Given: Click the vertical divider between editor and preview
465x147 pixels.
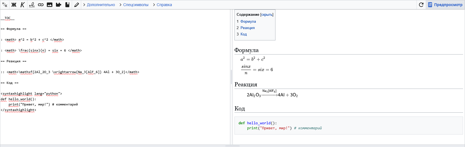Looking at the screenshot, I should click(231, 77).
